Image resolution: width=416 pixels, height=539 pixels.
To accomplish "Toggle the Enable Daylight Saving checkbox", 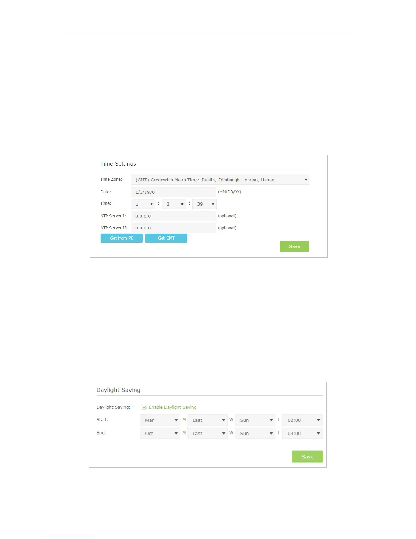I will 144,407.
